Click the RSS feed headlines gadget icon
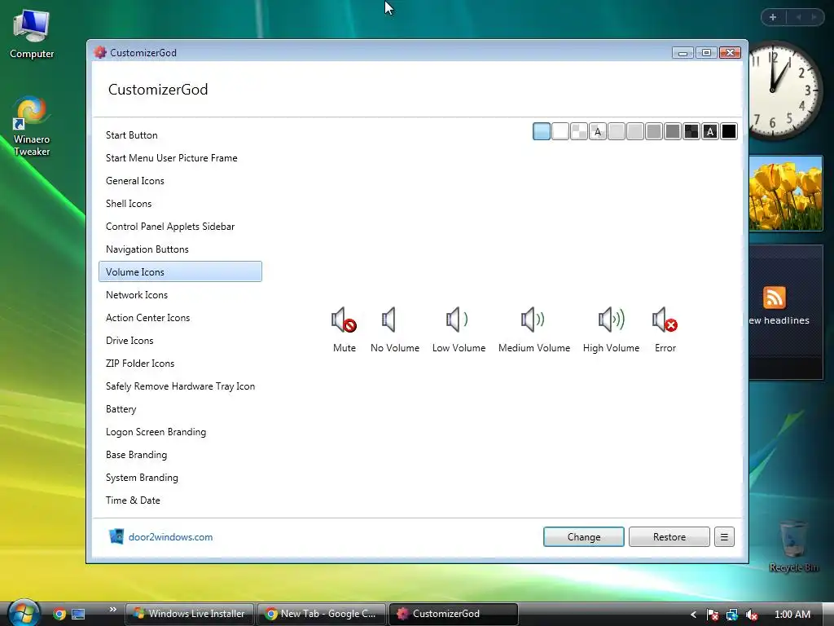Viewport: 834px width, 626px height. (x=774, y=298)
